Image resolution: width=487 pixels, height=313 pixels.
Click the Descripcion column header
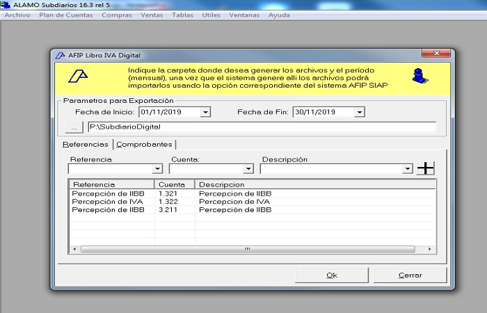pyautogui.click(x=315, y=184)
